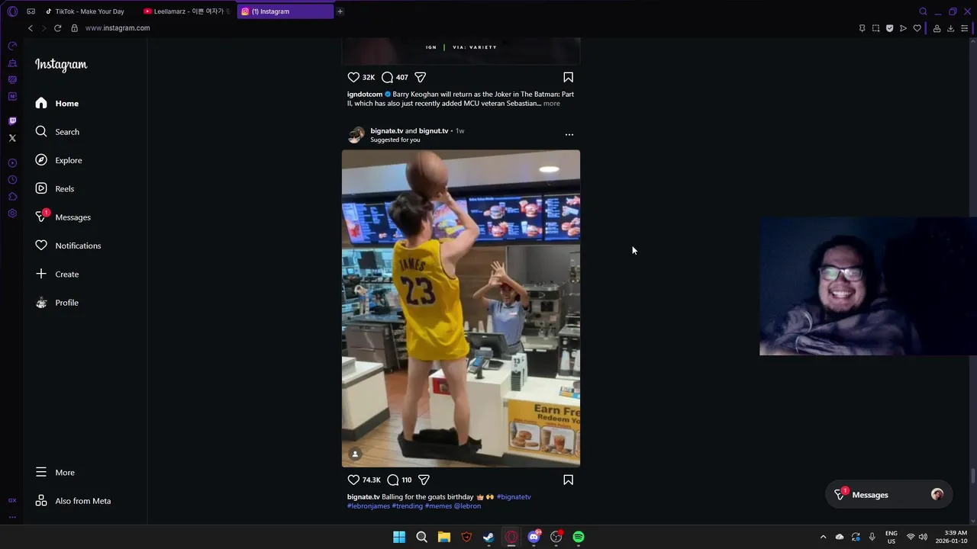Take a snapshot with the toolbar icon

pos(875,28)
